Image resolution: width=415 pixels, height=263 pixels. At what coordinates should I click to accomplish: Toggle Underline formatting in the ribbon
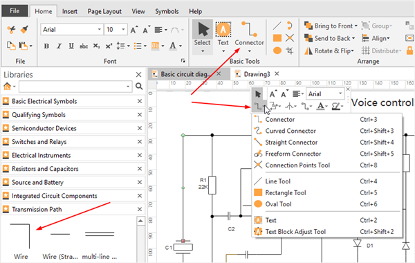pos(71,46)
